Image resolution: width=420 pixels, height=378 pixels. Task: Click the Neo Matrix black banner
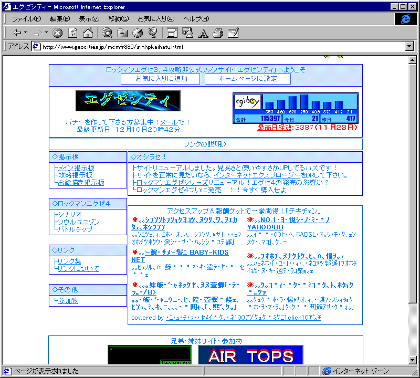[150, 355]
